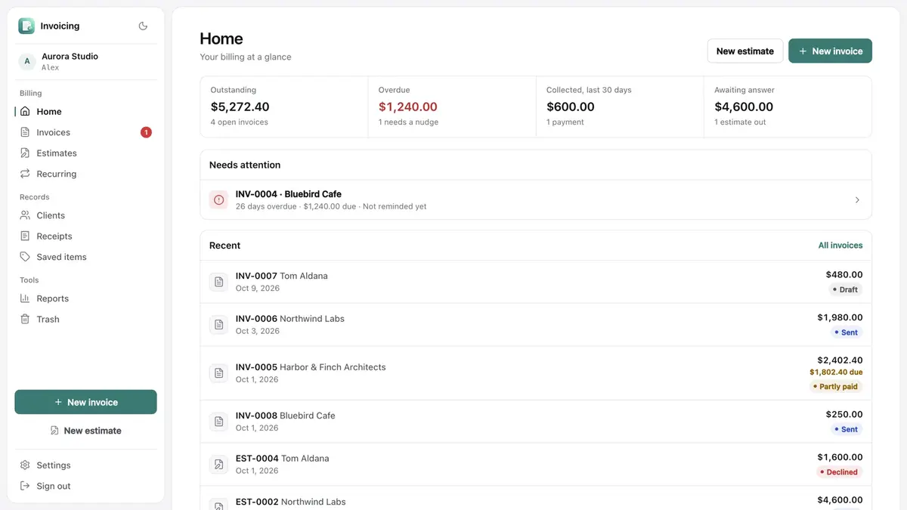Click the Aurora Studio avatar circle

[27, 61]
